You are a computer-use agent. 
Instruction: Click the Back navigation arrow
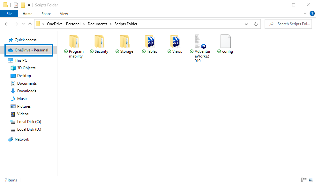pyautogui.click(x=6, y=24)
